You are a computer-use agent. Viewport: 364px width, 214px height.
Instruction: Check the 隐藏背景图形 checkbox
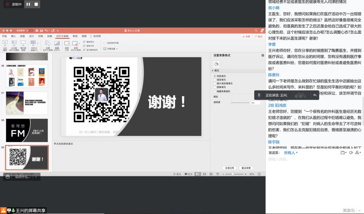tap(215, 91)
